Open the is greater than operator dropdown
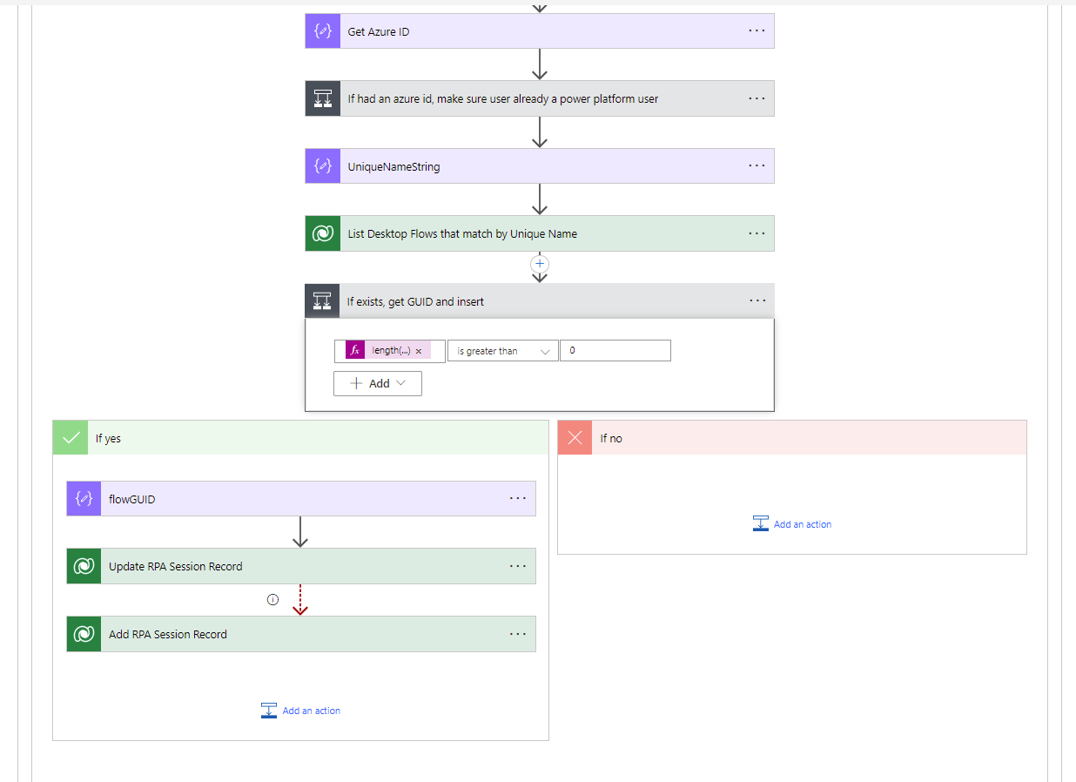Image resolution: width=1076 pixels, height=782 pixels. pyautogui.click(x=502, y=350)
